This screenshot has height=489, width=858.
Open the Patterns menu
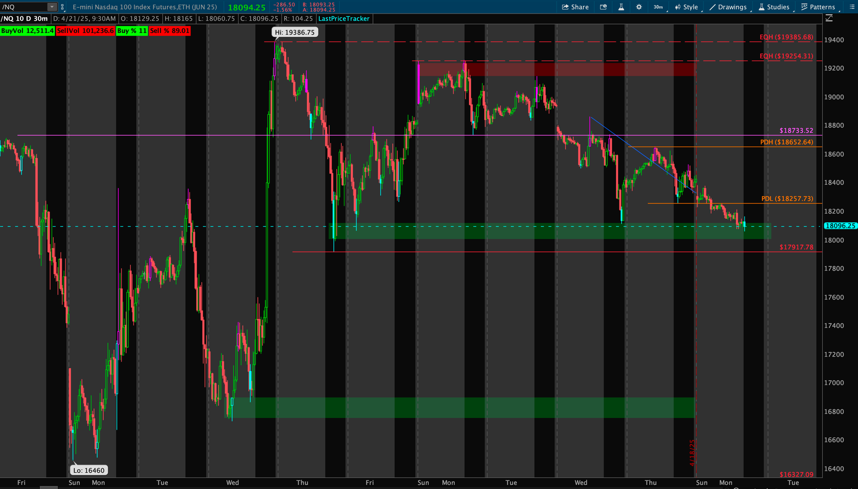(x=818, y=7)
